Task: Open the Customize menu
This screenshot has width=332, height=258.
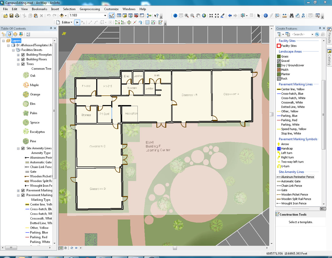Action: tap(111, 9)
